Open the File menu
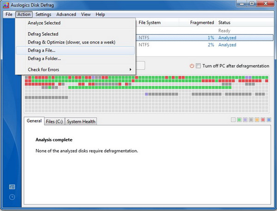 click(x=9, y=14)
